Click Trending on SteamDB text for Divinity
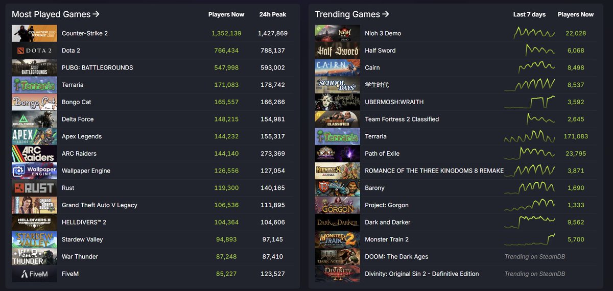 [534, 274]
